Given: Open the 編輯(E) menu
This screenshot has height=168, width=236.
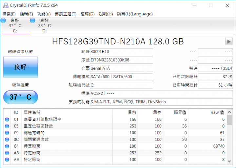Looking at the screenshot, I should (26, 14).
